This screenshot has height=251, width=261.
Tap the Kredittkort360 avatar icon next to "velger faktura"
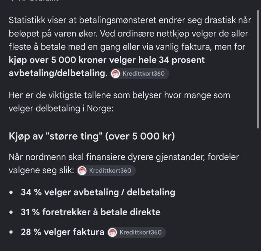[112, 232]
